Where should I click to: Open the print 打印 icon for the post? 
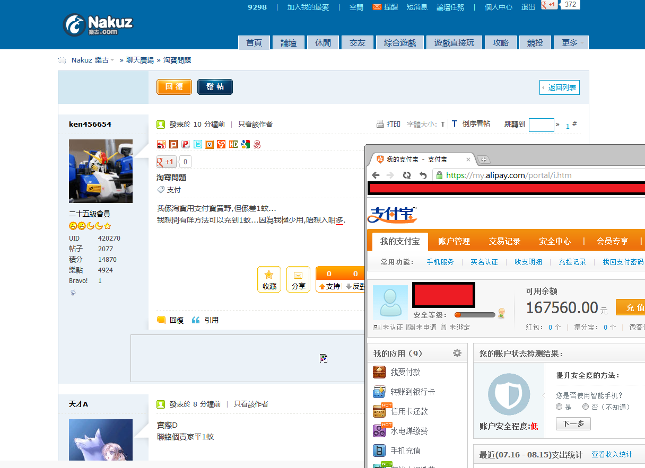click(380, 124)
